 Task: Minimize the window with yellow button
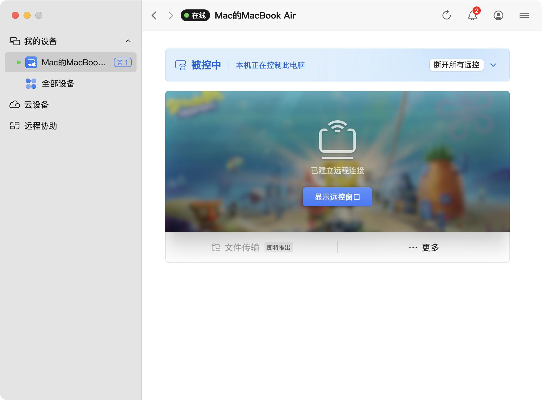tap(27, 15)
